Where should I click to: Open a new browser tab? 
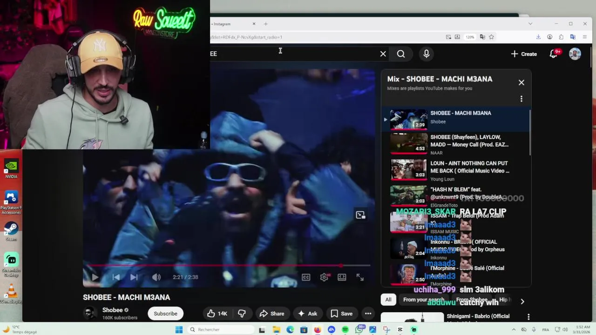click(266, 24)
